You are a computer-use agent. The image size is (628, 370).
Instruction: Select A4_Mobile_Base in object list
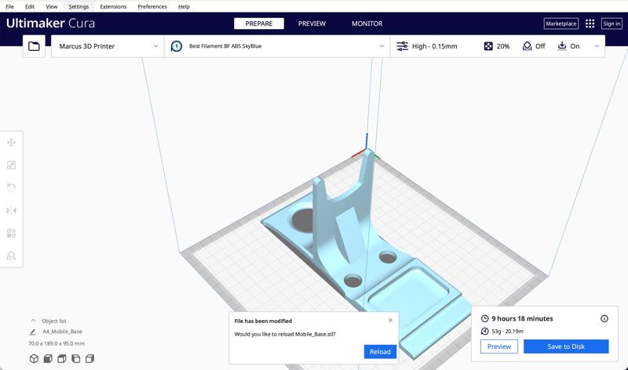pyautogui.click(x=62, y=332)
